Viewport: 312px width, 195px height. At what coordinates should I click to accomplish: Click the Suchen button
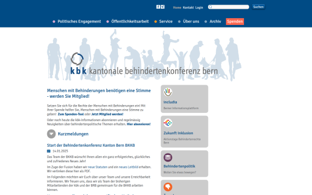[x=258, y=7]
